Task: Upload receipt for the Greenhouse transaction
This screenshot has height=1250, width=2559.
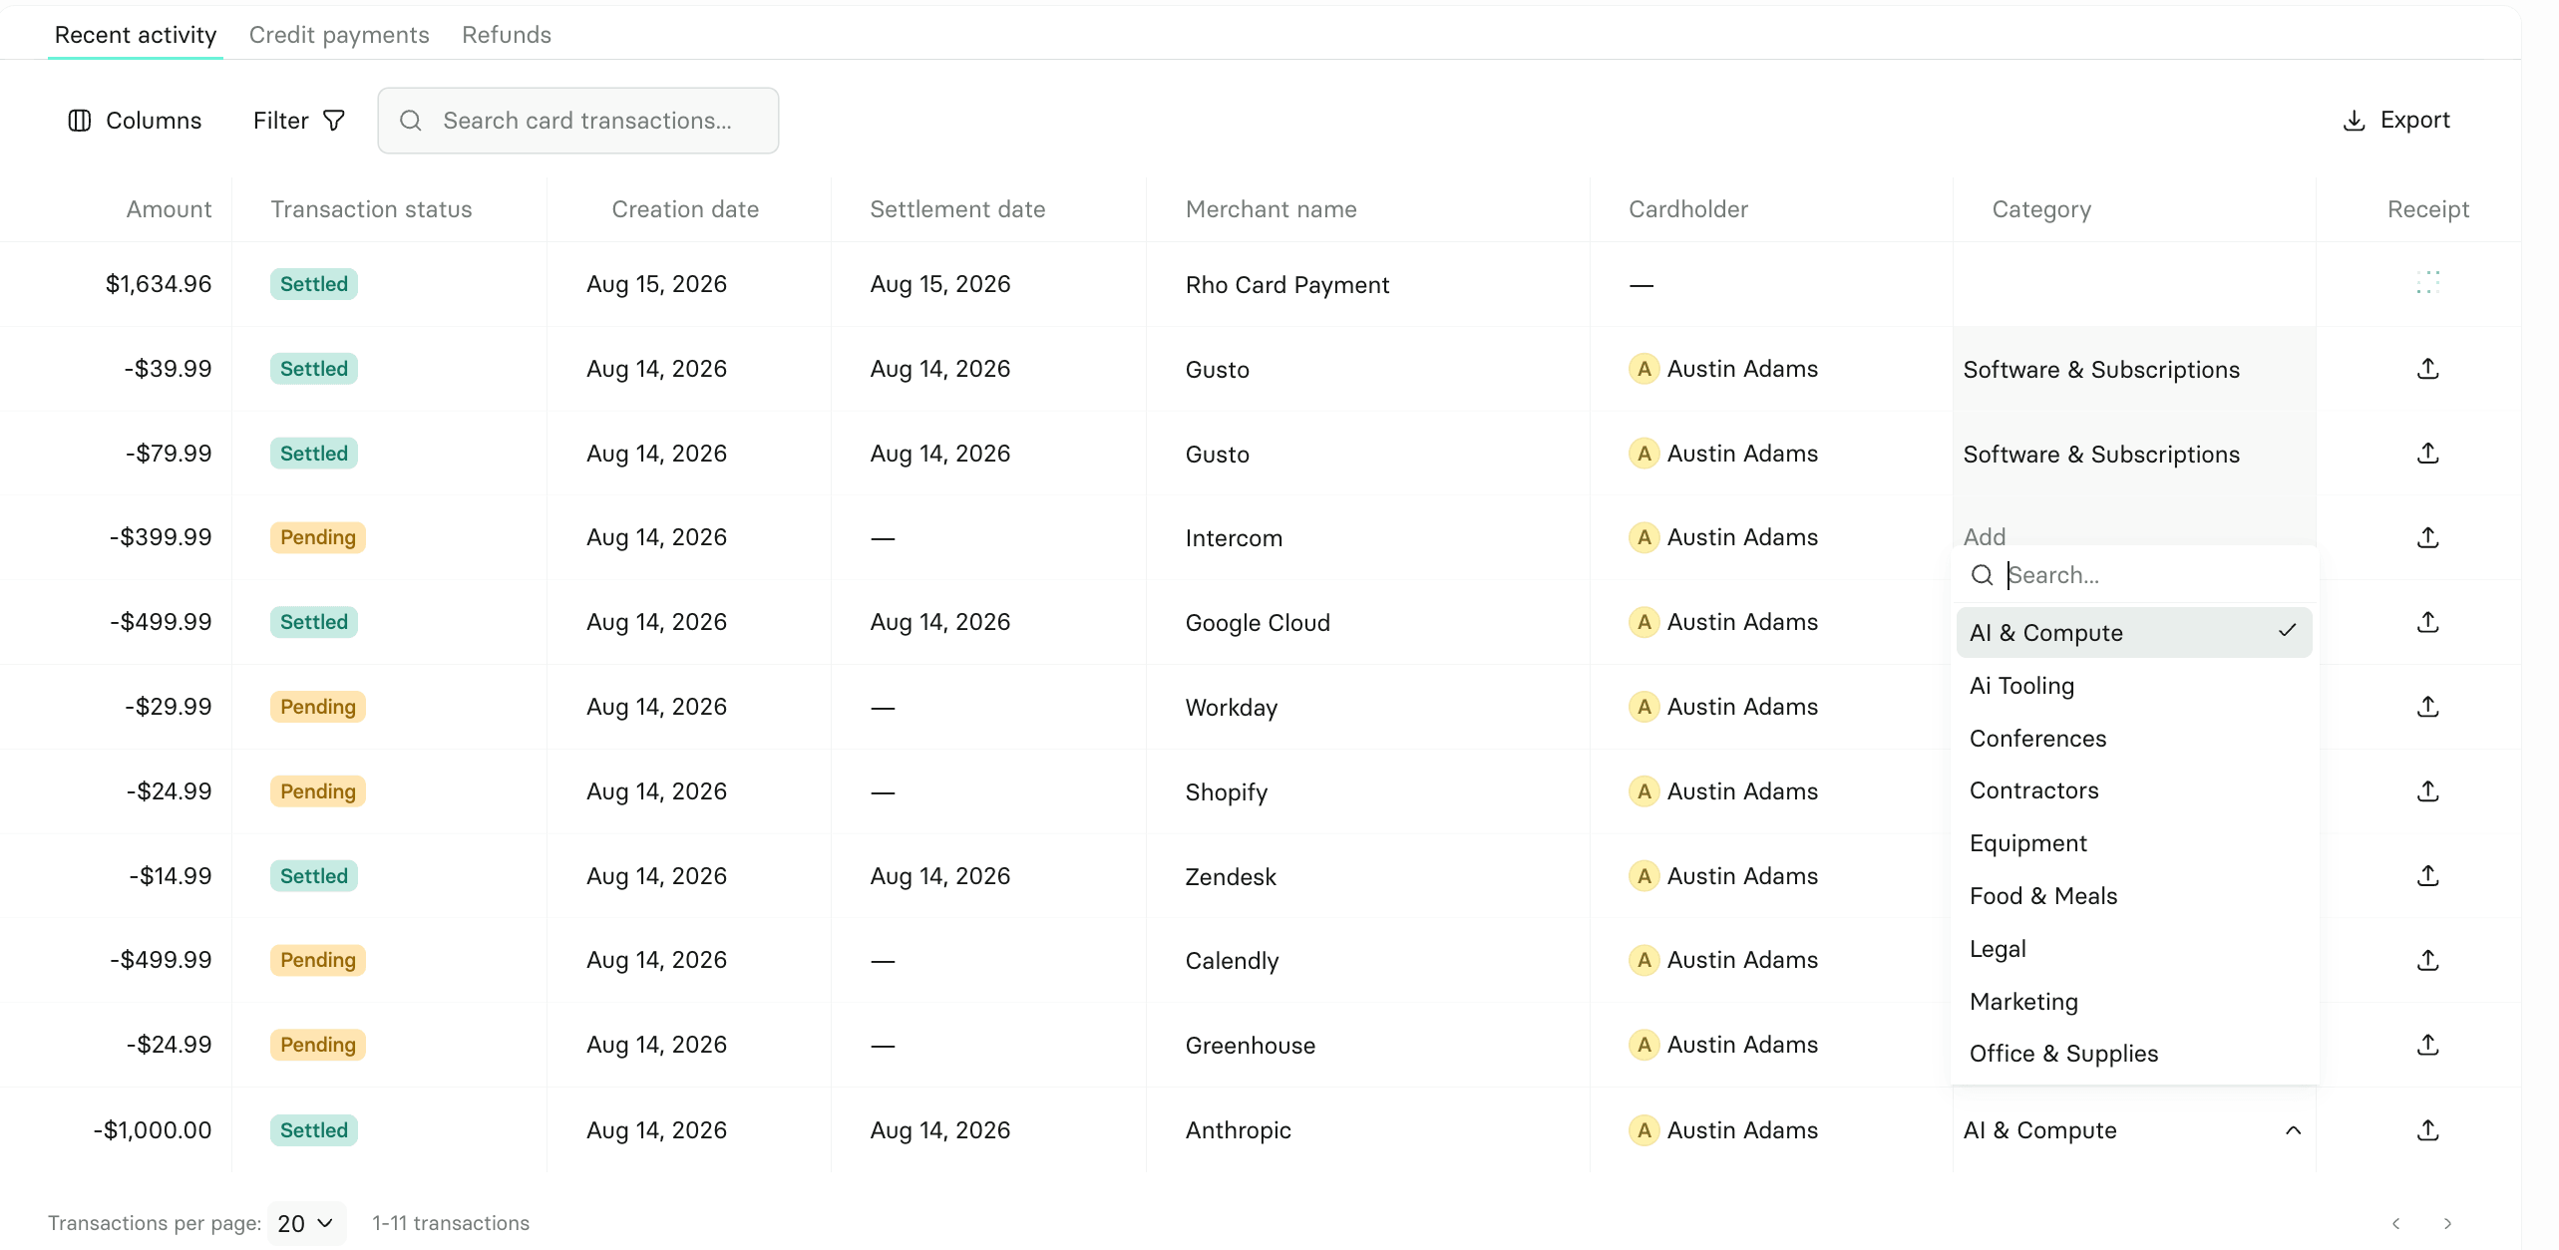Action: (x=2427, y=1045)
